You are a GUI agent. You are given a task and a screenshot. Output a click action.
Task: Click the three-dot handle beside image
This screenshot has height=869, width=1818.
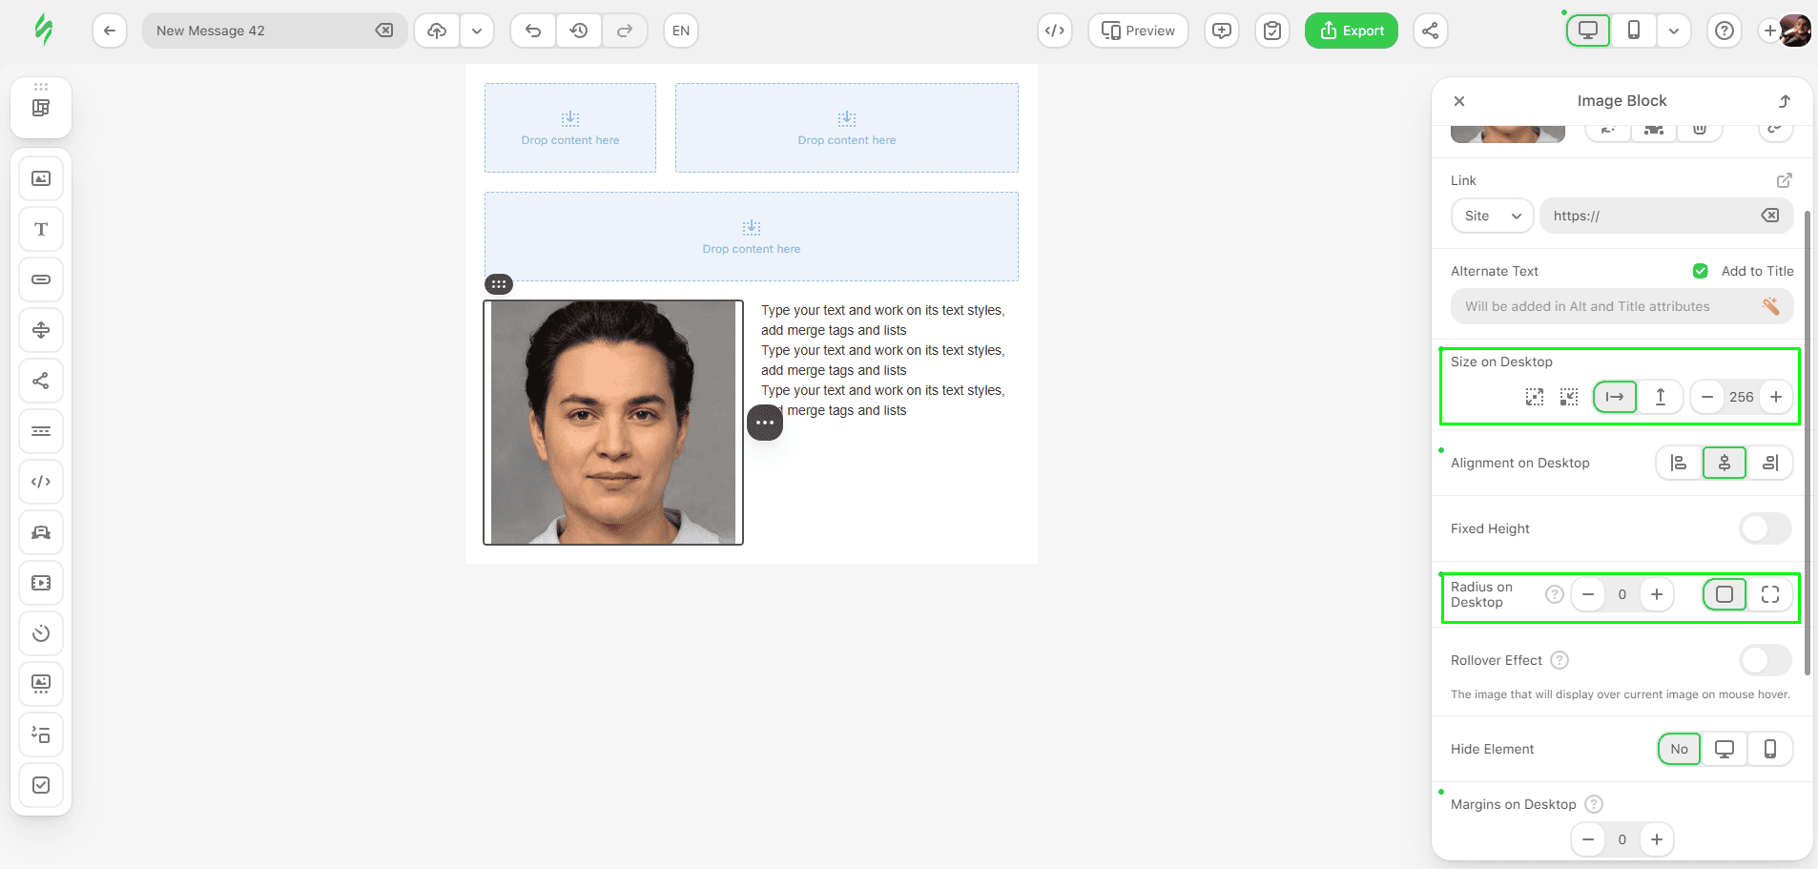coord(765,423)
